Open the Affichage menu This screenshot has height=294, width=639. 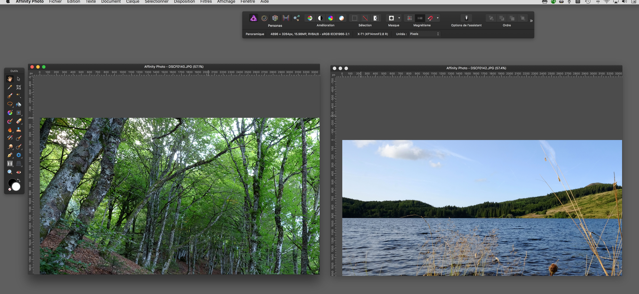226,1
